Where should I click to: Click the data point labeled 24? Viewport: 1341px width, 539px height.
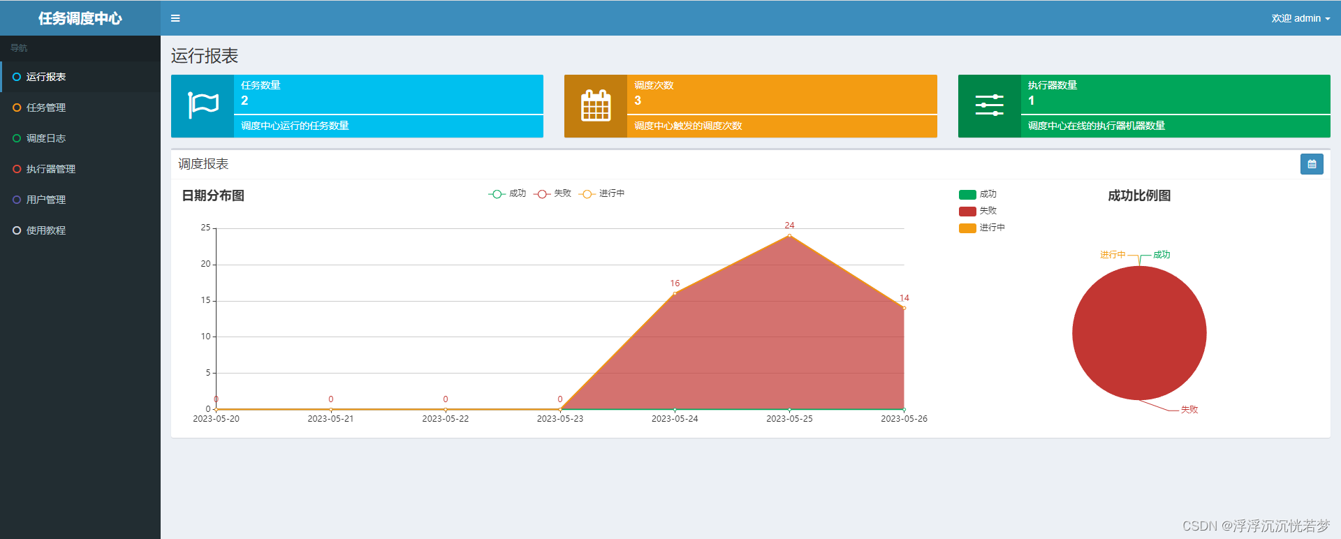pyautogui.click(x=789, y=236)
